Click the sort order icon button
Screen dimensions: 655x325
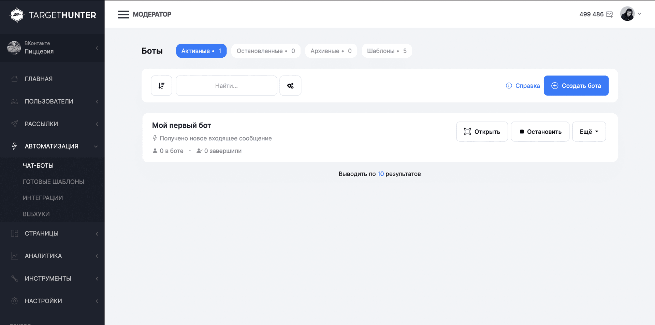click(161, 86)
